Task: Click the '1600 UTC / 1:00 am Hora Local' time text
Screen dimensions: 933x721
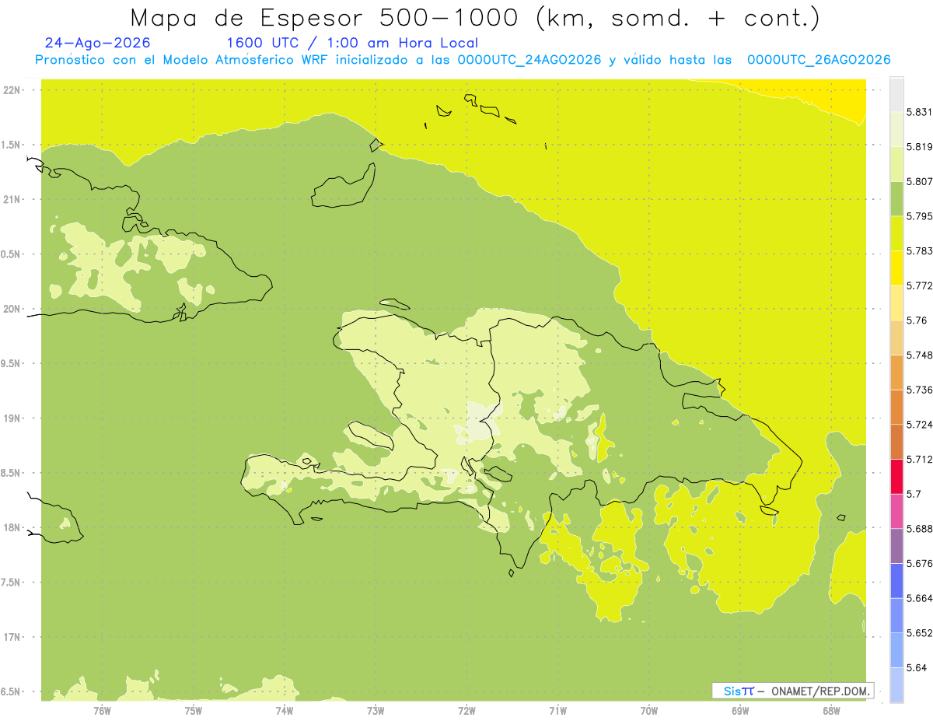Action: [x=352, y=44]
